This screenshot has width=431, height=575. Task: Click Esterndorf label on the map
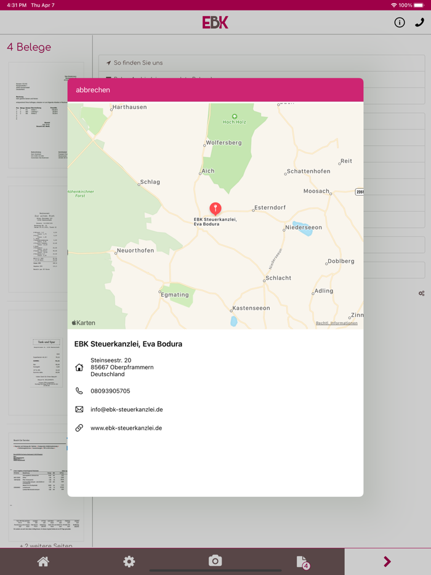click(270, 207)
